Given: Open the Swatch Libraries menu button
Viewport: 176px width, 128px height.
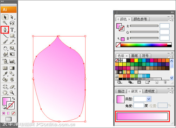Looking at the screenshot, I should 120,82.
